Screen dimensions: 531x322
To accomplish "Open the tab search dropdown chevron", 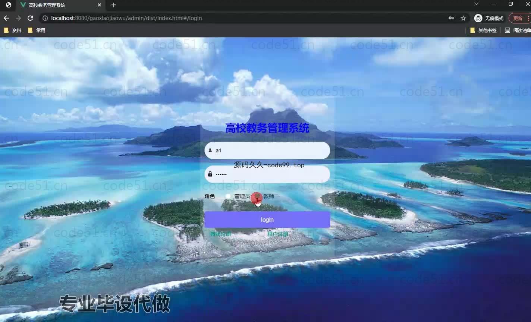I will tap(476, 4).
